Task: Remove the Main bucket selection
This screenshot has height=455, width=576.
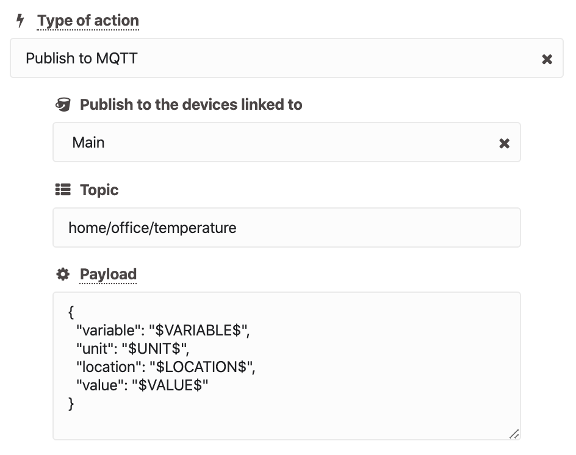Action: pos(505,143)
